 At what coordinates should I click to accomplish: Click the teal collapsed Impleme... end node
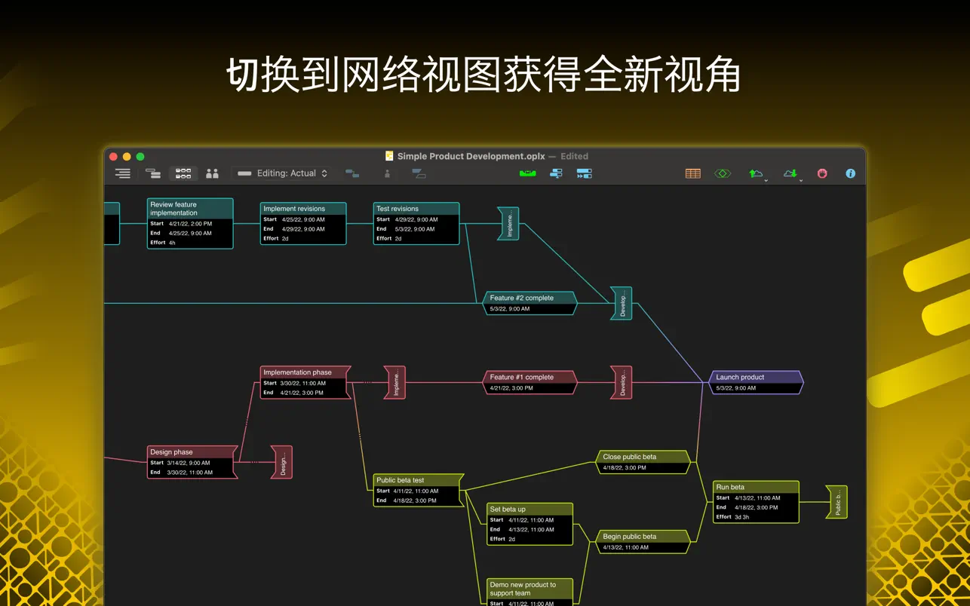pyautogui.click(x=508, y=224)
